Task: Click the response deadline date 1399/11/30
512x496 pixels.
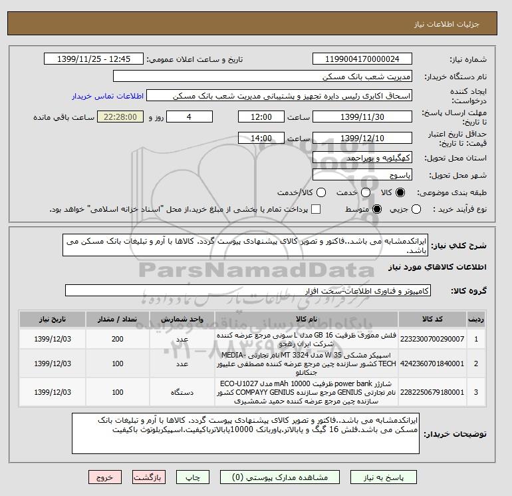Action: click(x=362, y=117)
